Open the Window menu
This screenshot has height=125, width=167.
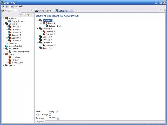pos(14,6)
